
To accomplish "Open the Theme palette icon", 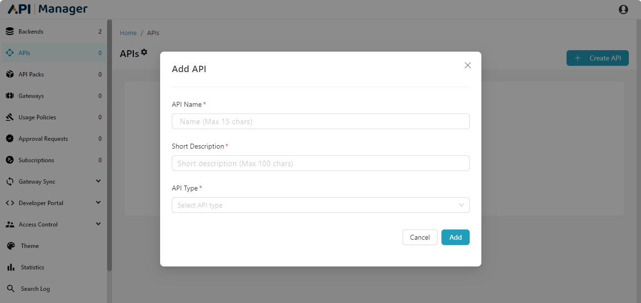I will click(10, 246).
